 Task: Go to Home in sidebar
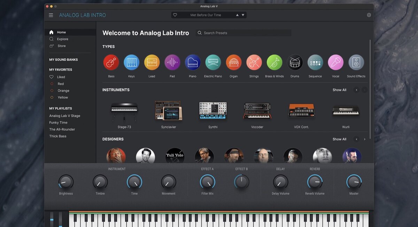[70, 32]
